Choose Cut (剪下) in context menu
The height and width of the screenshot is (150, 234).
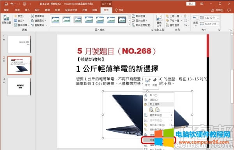tap(158, 95)
